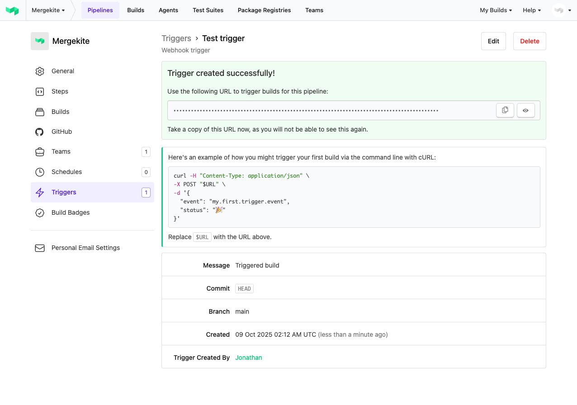The width and height of the screenshot is (577, 405).
Task: Copy the trigger URL with clipboard icon
Action: pos(505,110)
